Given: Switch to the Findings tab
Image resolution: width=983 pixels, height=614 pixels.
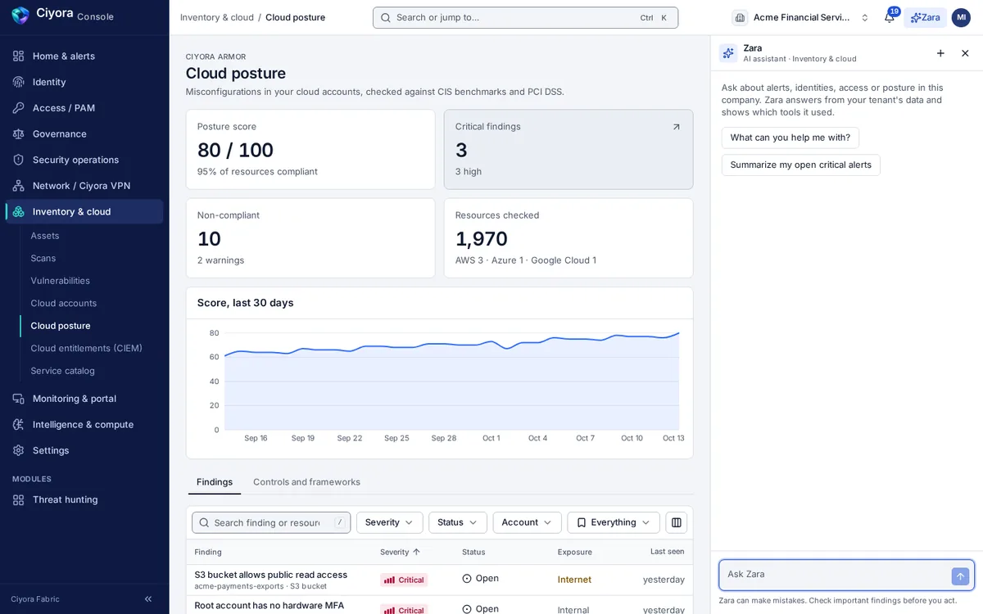Looking at the screenshot, I should point(215,482).
